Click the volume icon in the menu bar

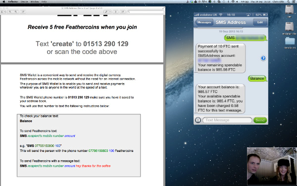[237, 1]
